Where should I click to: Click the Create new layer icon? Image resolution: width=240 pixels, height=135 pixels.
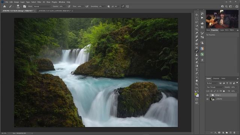pyautogui.click(x=231, y=132)
